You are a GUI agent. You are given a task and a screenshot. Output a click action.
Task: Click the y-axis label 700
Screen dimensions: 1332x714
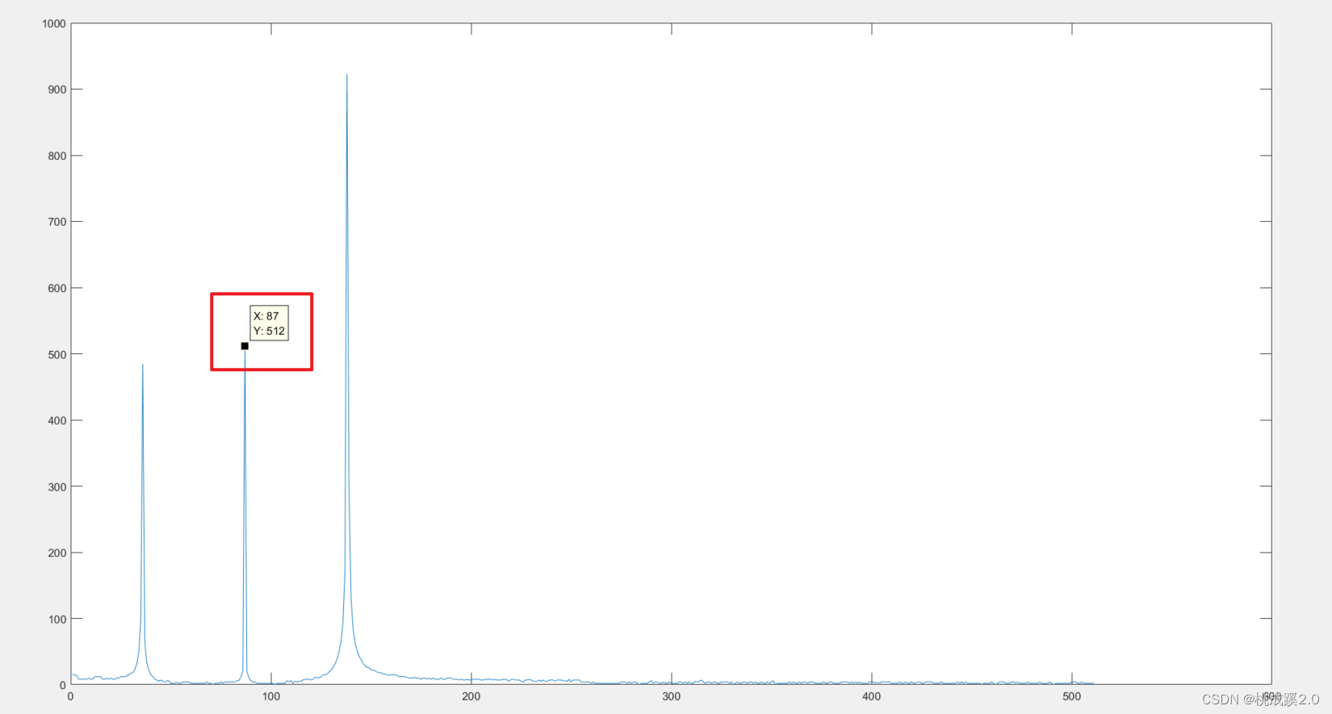coord(57,222)
